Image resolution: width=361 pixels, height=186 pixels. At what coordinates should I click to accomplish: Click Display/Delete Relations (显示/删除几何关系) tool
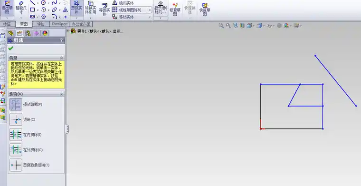(161, 8)
